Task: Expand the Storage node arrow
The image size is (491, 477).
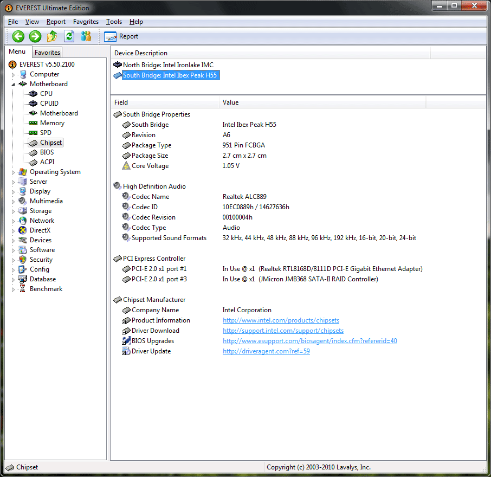Action: 13,211
